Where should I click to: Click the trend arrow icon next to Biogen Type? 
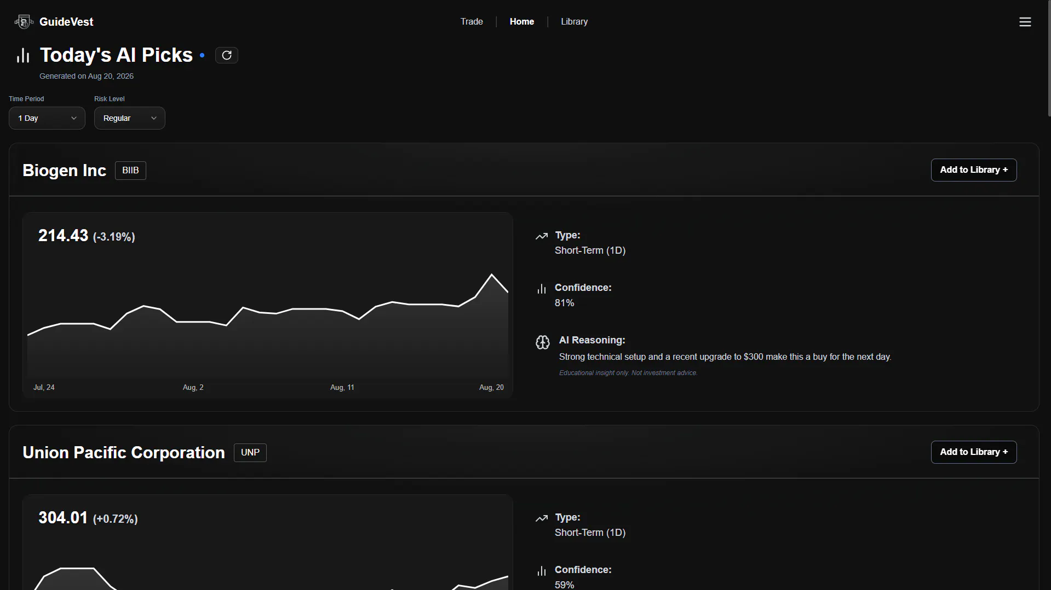542,236
